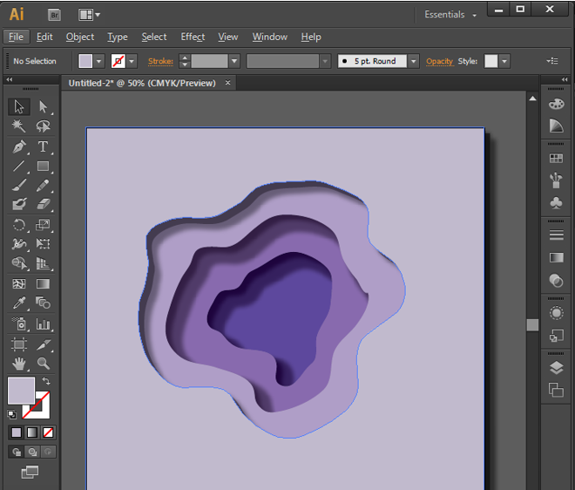Set Color fill mode button
The image size is (575, 490).
coord(17,432)
